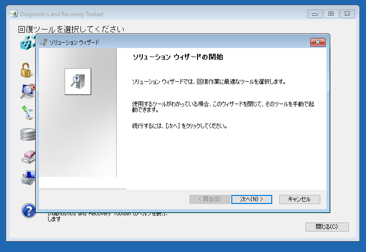This screenshot has height=252, width=366.
Task: Minimize the Diagnostics and Recovery Toolset window
Action: coord(315,14)
